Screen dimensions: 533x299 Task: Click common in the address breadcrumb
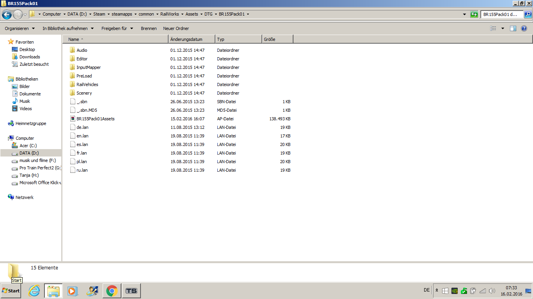[146, 14]
